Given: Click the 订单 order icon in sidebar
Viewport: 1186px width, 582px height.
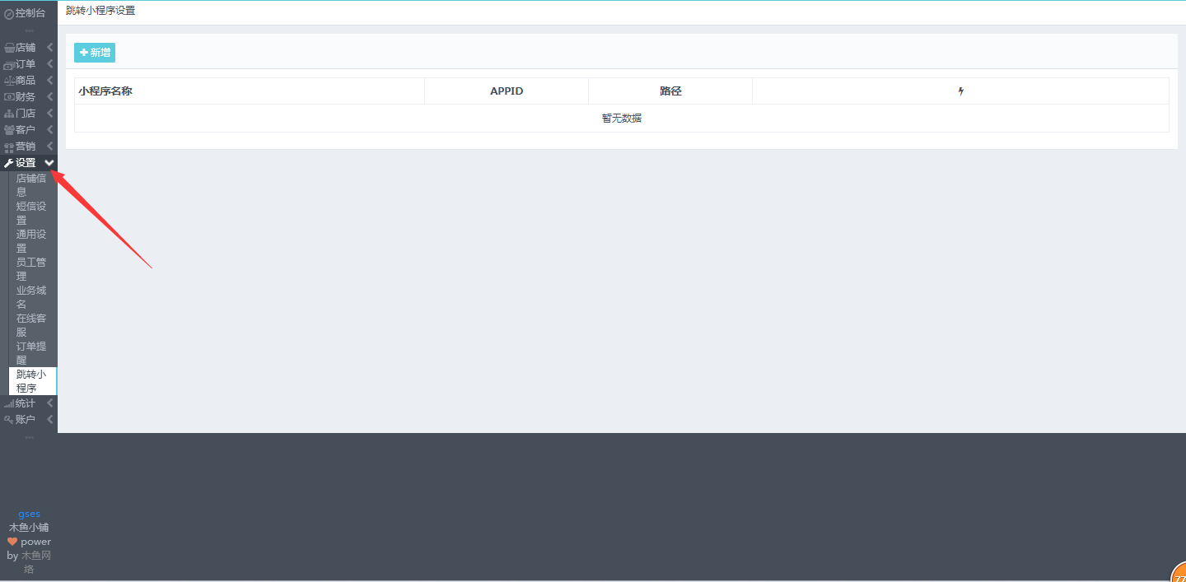Looking at the screenshot, I should pos(9,64).
